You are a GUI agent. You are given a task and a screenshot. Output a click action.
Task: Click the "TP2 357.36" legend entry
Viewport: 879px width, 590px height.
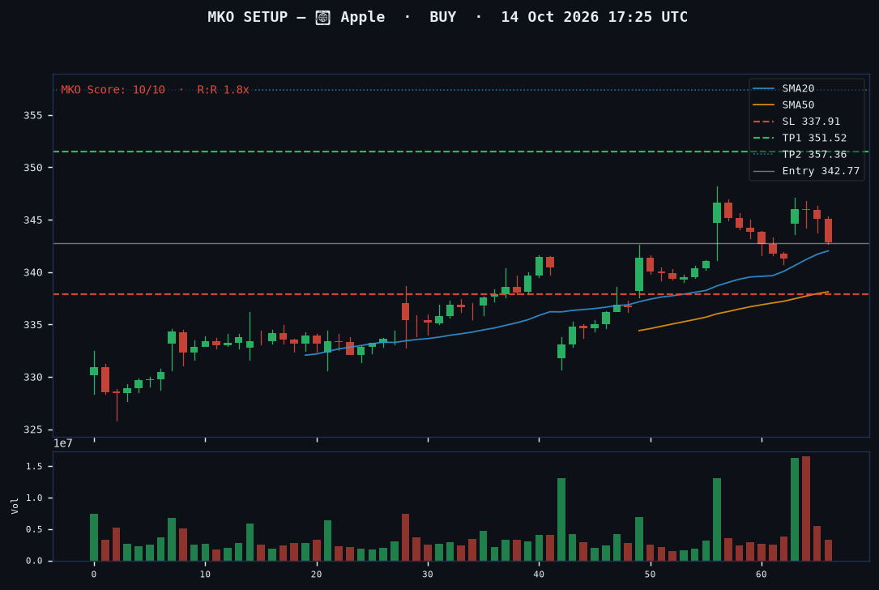[x=800, y=154]
